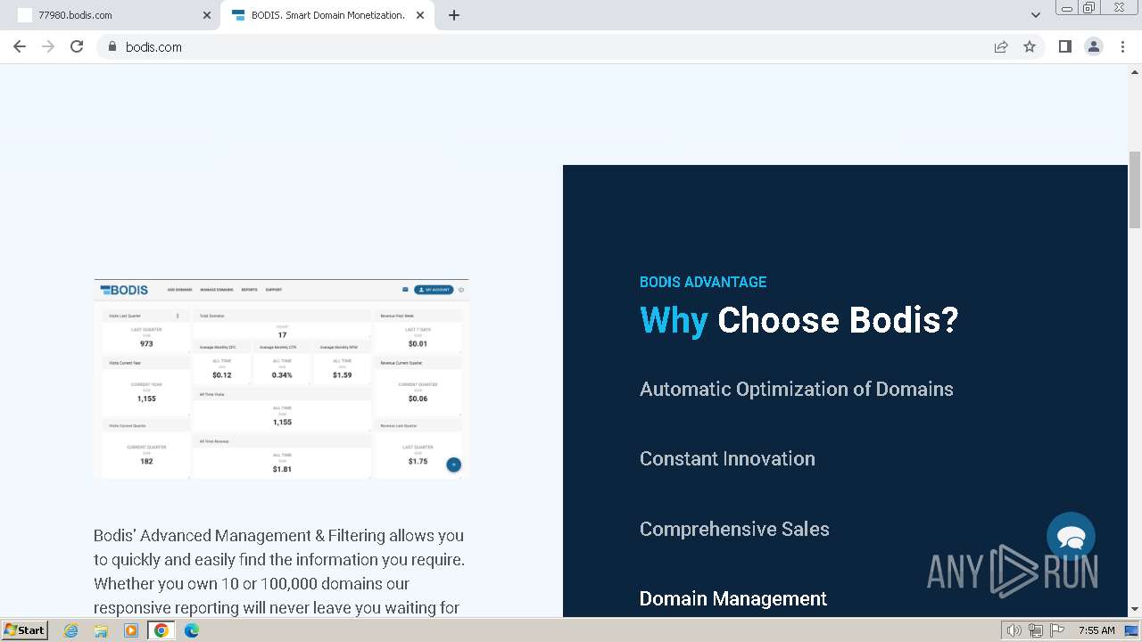1142x642 pixels.
Task: Open the Windows Start menu
Action: click(24, 630)
